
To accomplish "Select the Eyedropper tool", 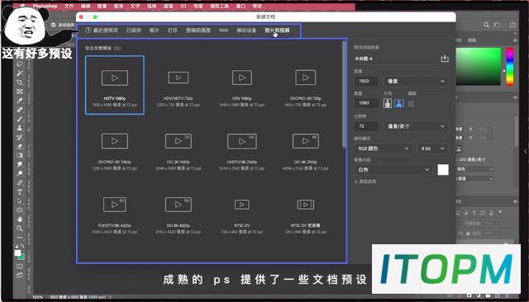I will pos(20,101).
